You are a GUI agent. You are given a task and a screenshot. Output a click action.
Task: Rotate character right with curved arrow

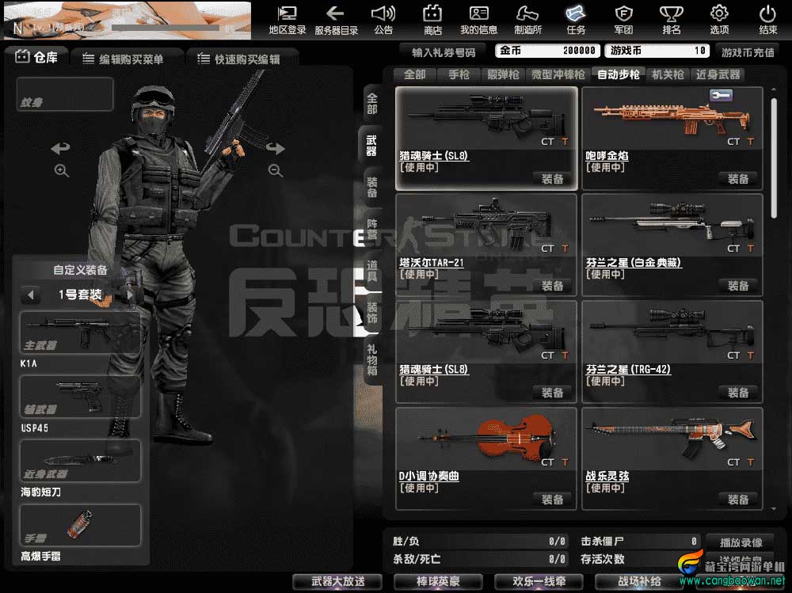[276, 148]
